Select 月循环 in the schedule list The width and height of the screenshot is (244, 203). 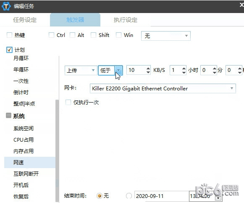(21, 58)
